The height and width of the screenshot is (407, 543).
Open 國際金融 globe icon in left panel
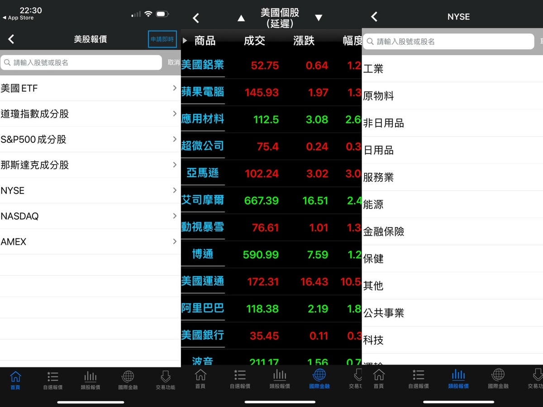coord(128,380)
